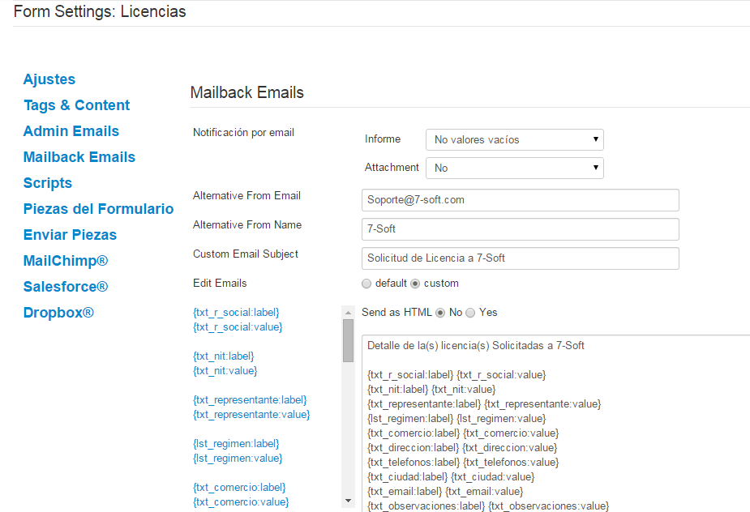Viewport: 750px width, 512px height.
Task: Click the scroll up arrow in tags list
Action: click(348, 313)
